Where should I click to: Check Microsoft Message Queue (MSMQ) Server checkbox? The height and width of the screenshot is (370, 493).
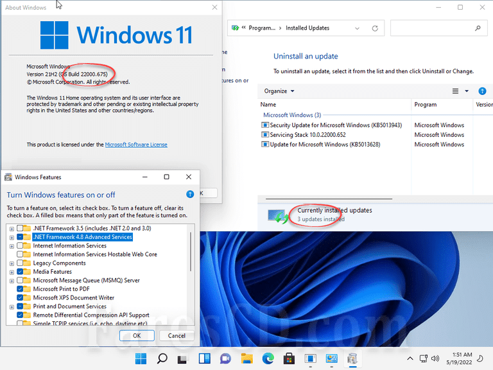pyautogui.click(x=20, y=280)
